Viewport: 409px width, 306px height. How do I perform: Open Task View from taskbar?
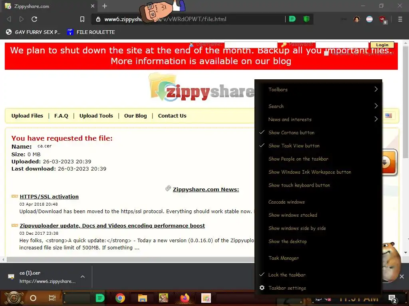pyautogui.click(x=52, y=298)
